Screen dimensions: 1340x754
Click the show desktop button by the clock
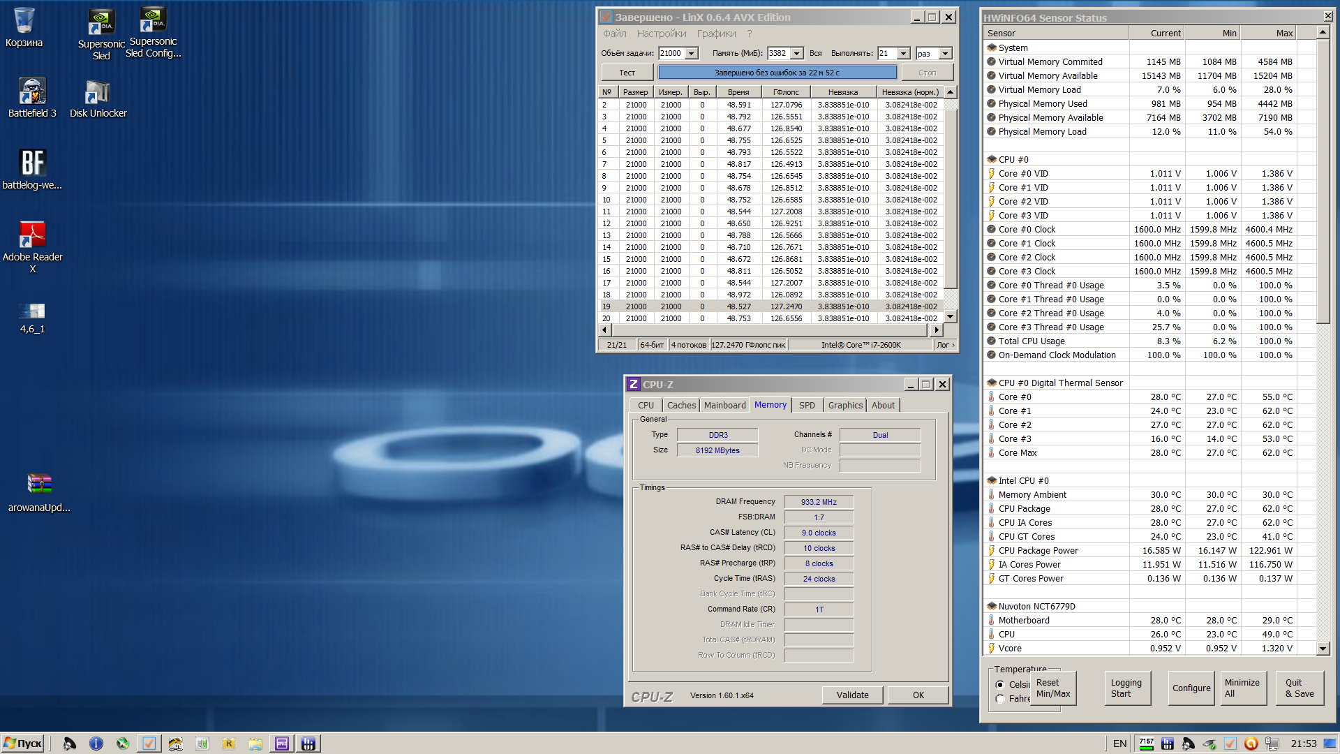point(1330,744)
